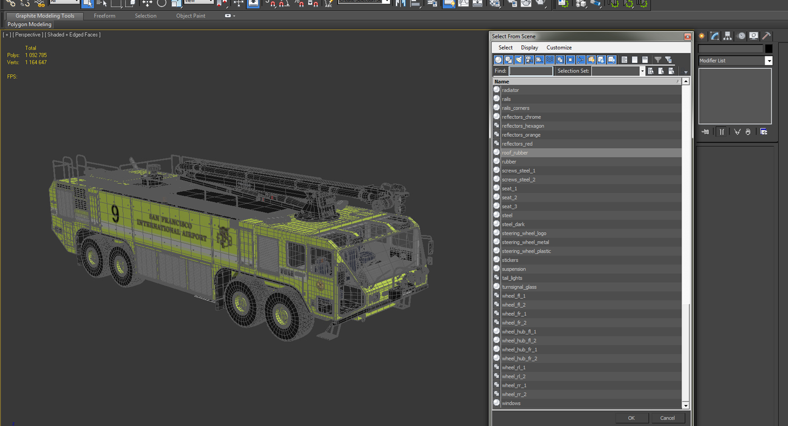Select the windows object in the list

(x=587, y=403)
